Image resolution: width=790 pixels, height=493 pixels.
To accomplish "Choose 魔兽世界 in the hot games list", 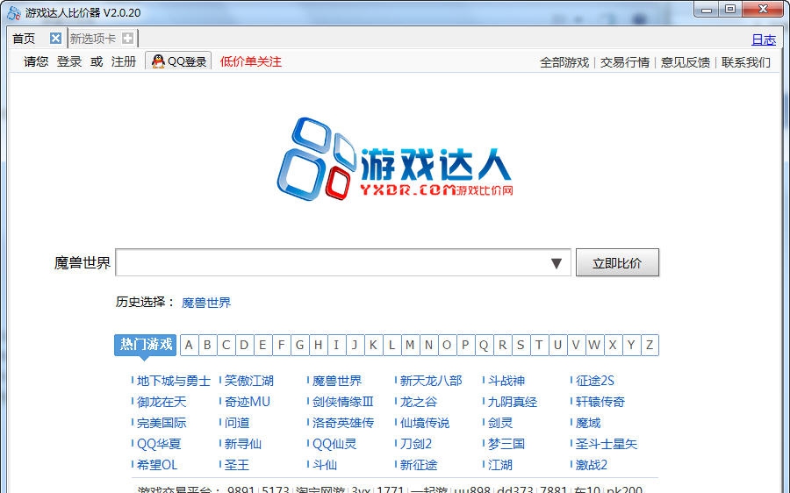I will point(337,381).
